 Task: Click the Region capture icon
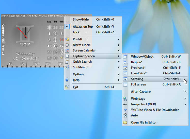(125, 62)
